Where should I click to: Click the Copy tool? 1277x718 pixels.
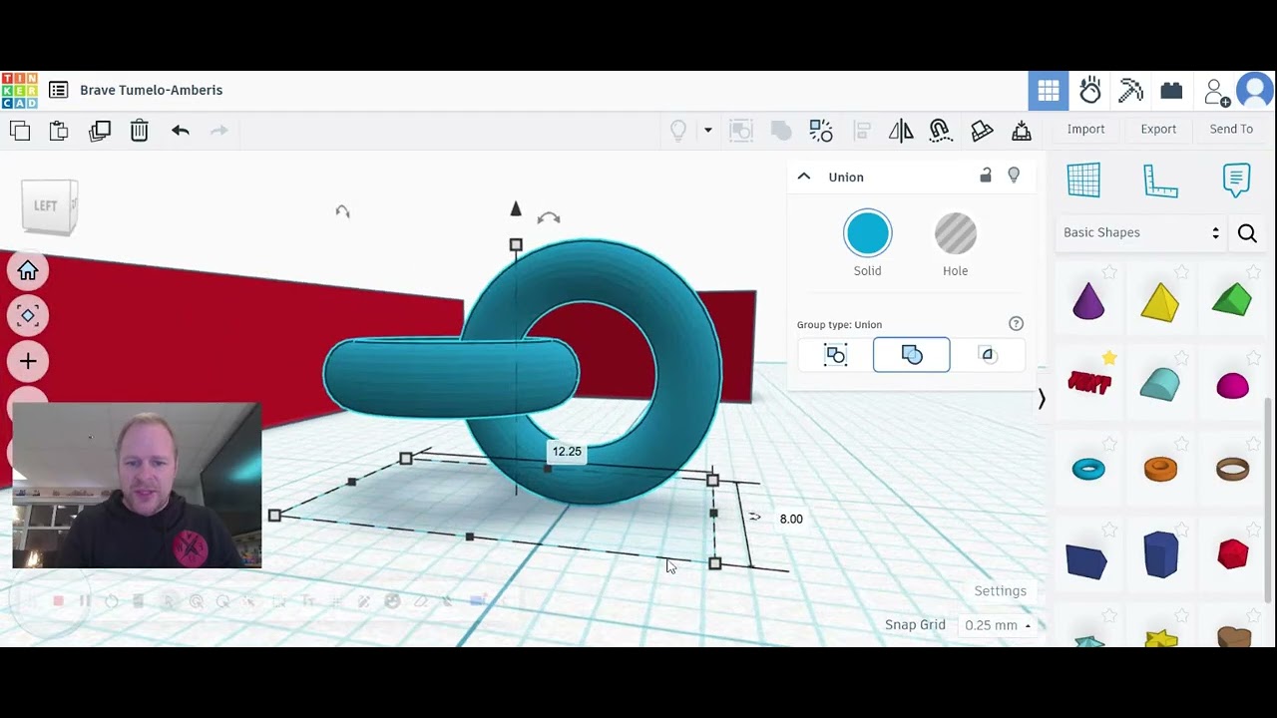[20, 130]
